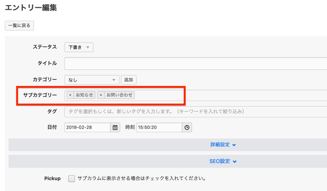This screenshot has width=327, height=191.
Task: Select the お問い合わせ subcategory tag
Action: point(119,95)
